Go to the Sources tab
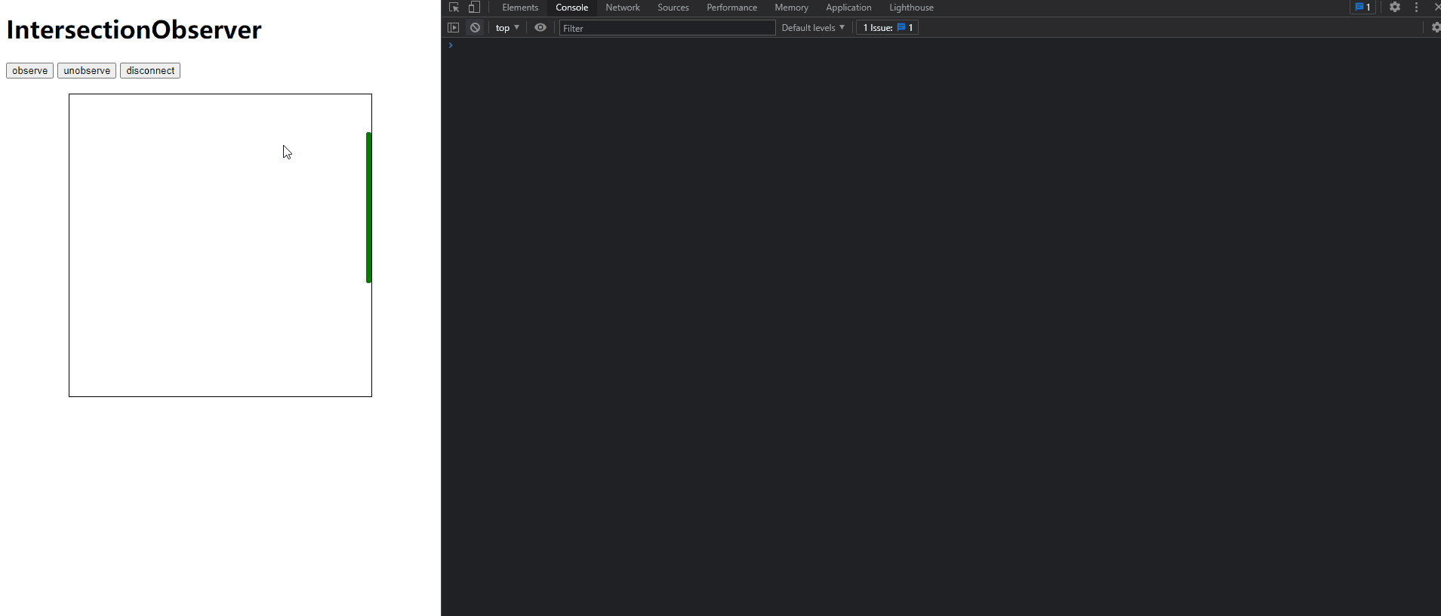The height and width of the screenshot is (616, 1441). point(673,8)
